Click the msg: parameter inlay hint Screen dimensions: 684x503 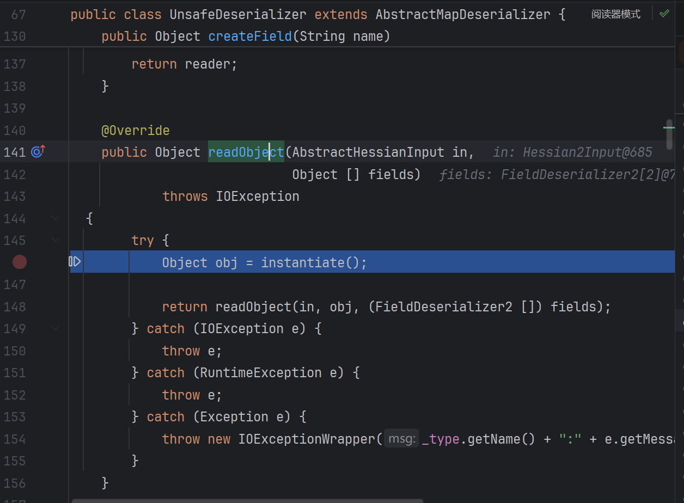pos(402,439)
